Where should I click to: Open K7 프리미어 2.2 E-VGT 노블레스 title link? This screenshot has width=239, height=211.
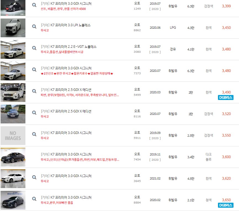(x=69, y=47)
